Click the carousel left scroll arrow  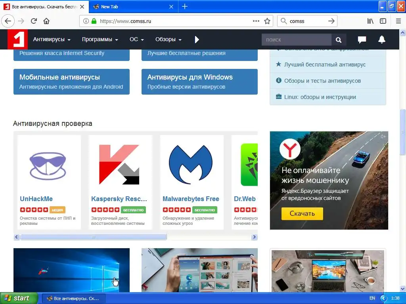click(x=17, y=237)
